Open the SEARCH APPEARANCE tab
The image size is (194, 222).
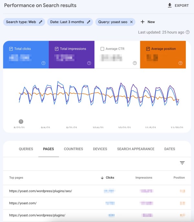tap(135, 149)
